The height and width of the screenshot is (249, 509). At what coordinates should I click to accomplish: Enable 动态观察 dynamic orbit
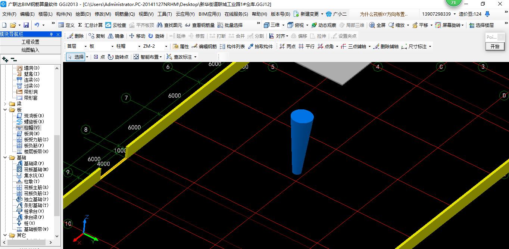click(324, 25)
